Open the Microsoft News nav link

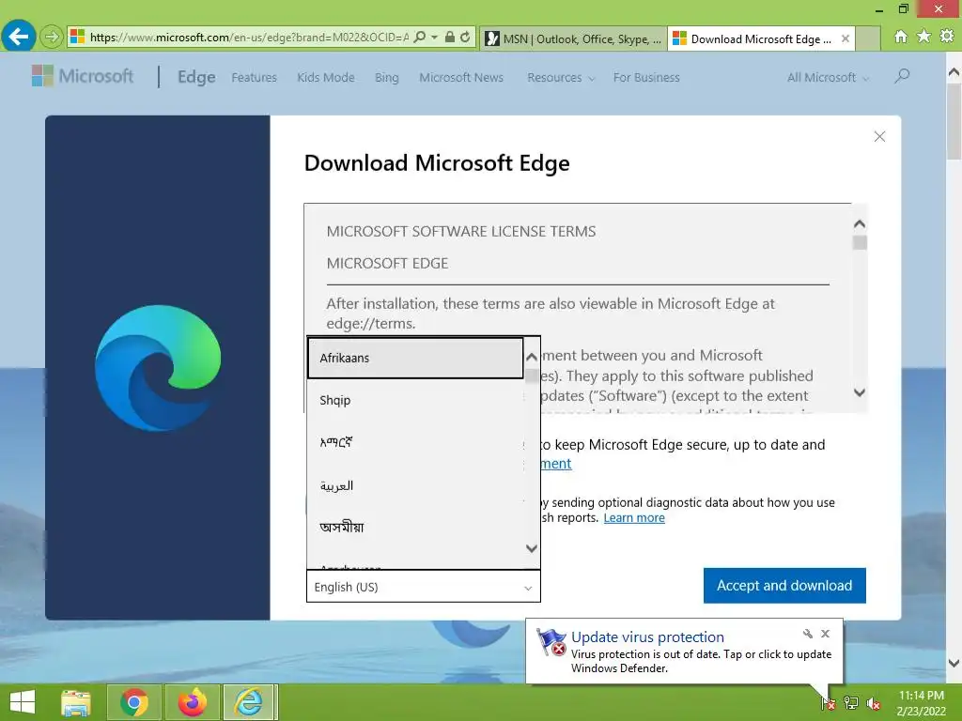tap(461, 77)
